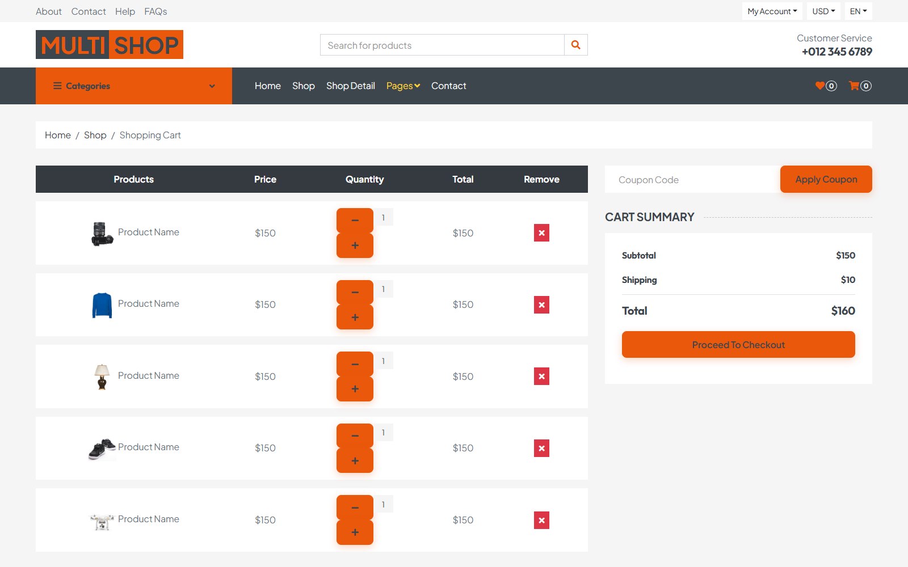Click the Shop breadcrumb link
The width and height of the screenshot is (908, 567).
(95, 135)
